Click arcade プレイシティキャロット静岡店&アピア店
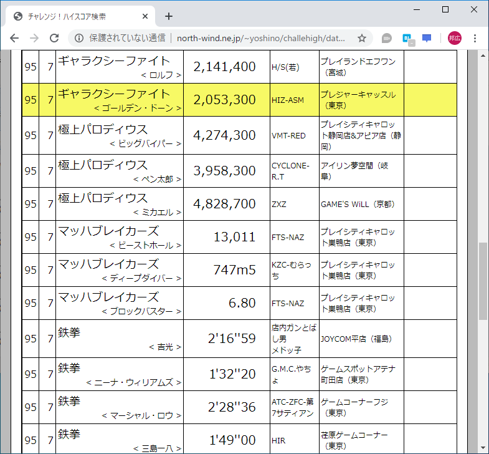The height and width of the screenshot is (454, 489). pyautogui.click(x=361, y=135)
